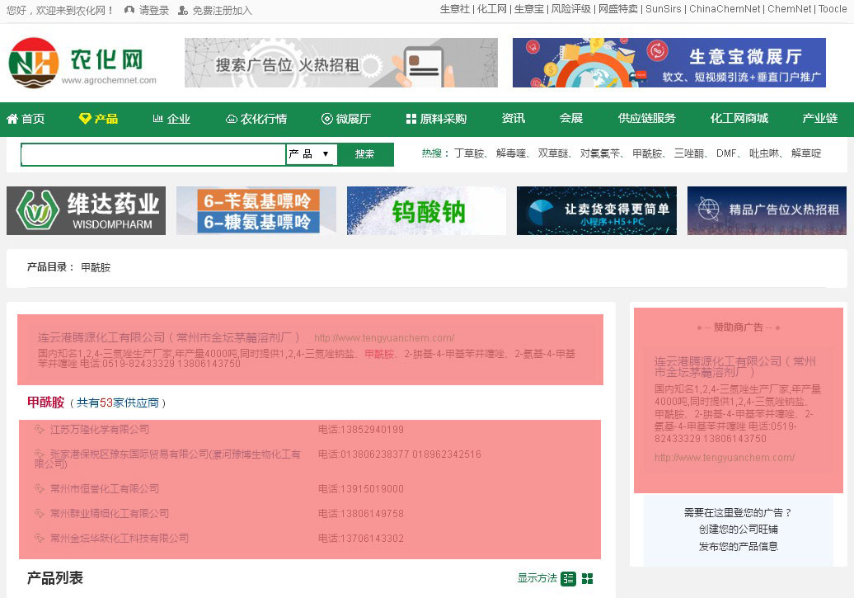The height and width of the screenshot is (598, 854).
Task: Open the 资讯 navigation tab
Action: pyautogui.click(x=513, y=118)
